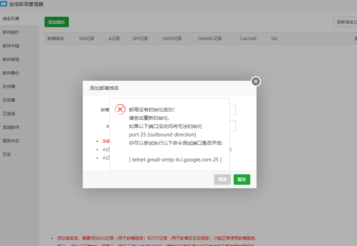The width and height of the screenshot is (357, 246).
Task: Click the mail envelope icon in header
Action: tap(3, 3)
